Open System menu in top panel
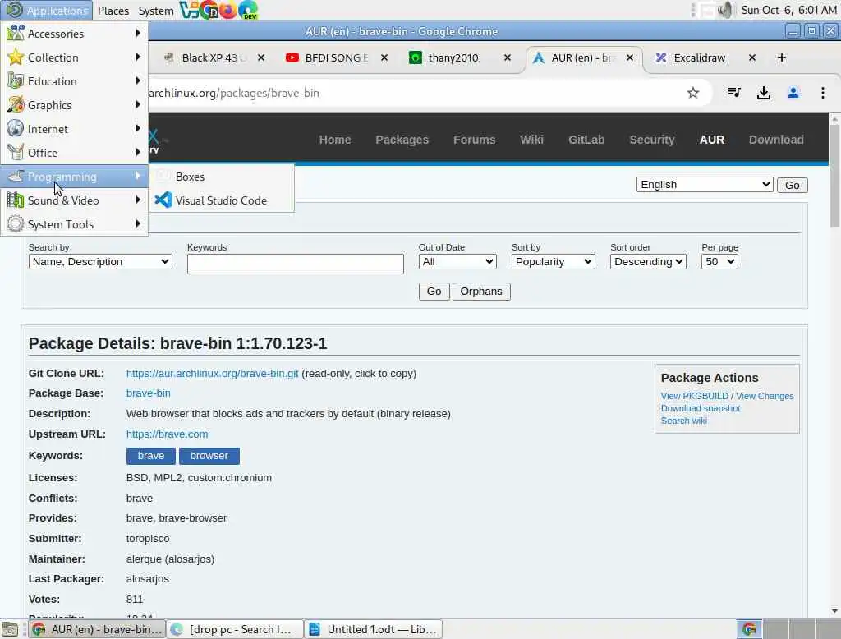 coord(155,11)
